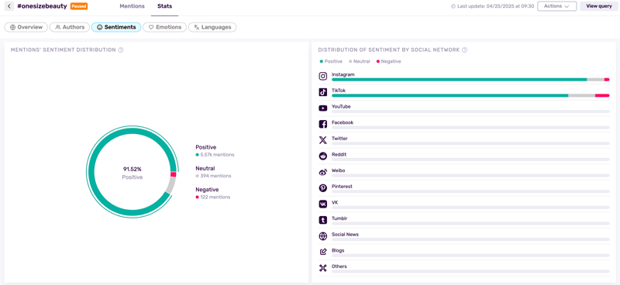Click the 91.52% Positive center label
This screenshot has height=285, width=620.
pos(132,173)
